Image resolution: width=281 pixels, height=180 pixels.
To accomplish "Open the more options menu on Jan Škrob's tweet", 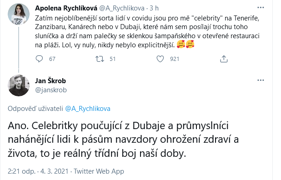I will point(261,80).
